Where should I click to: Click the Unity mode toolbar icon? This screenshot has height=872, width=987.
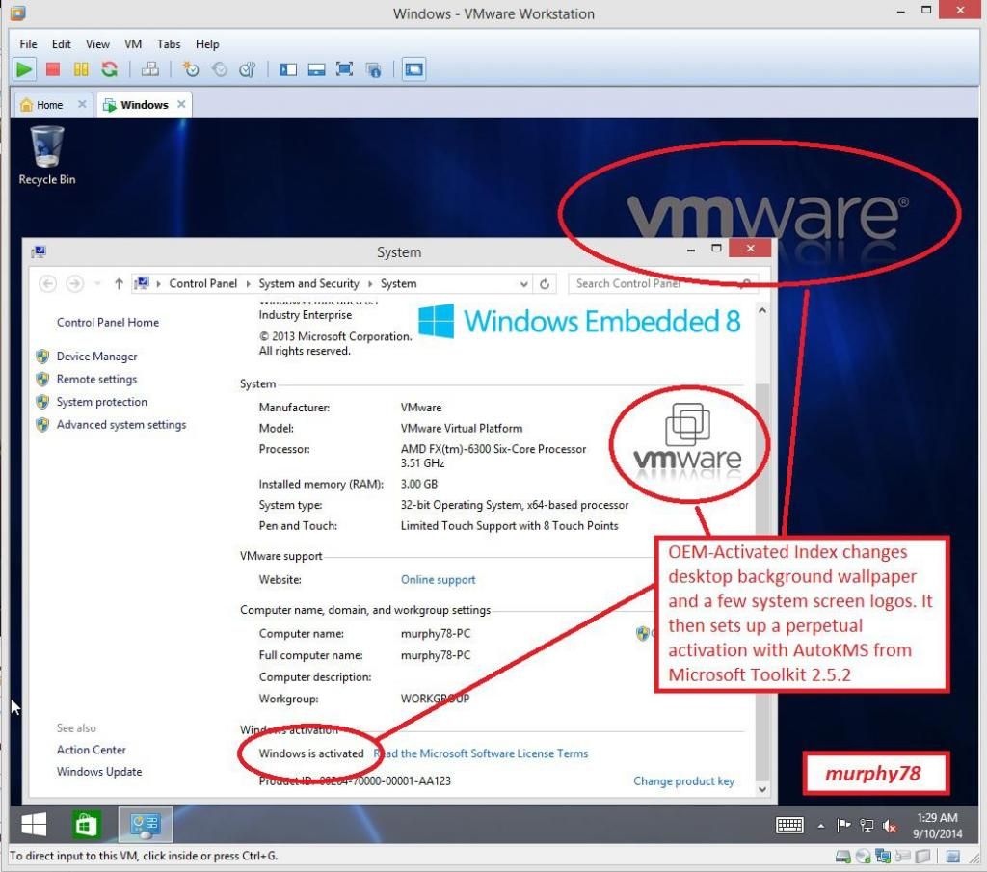point(373,69)
